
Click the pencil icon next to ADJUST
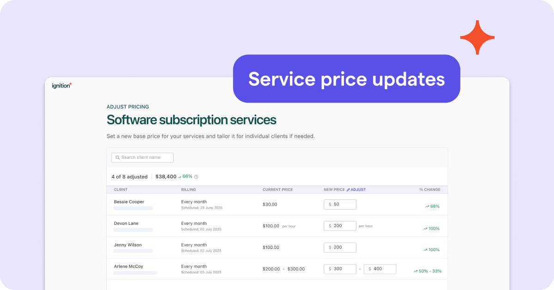348,190
